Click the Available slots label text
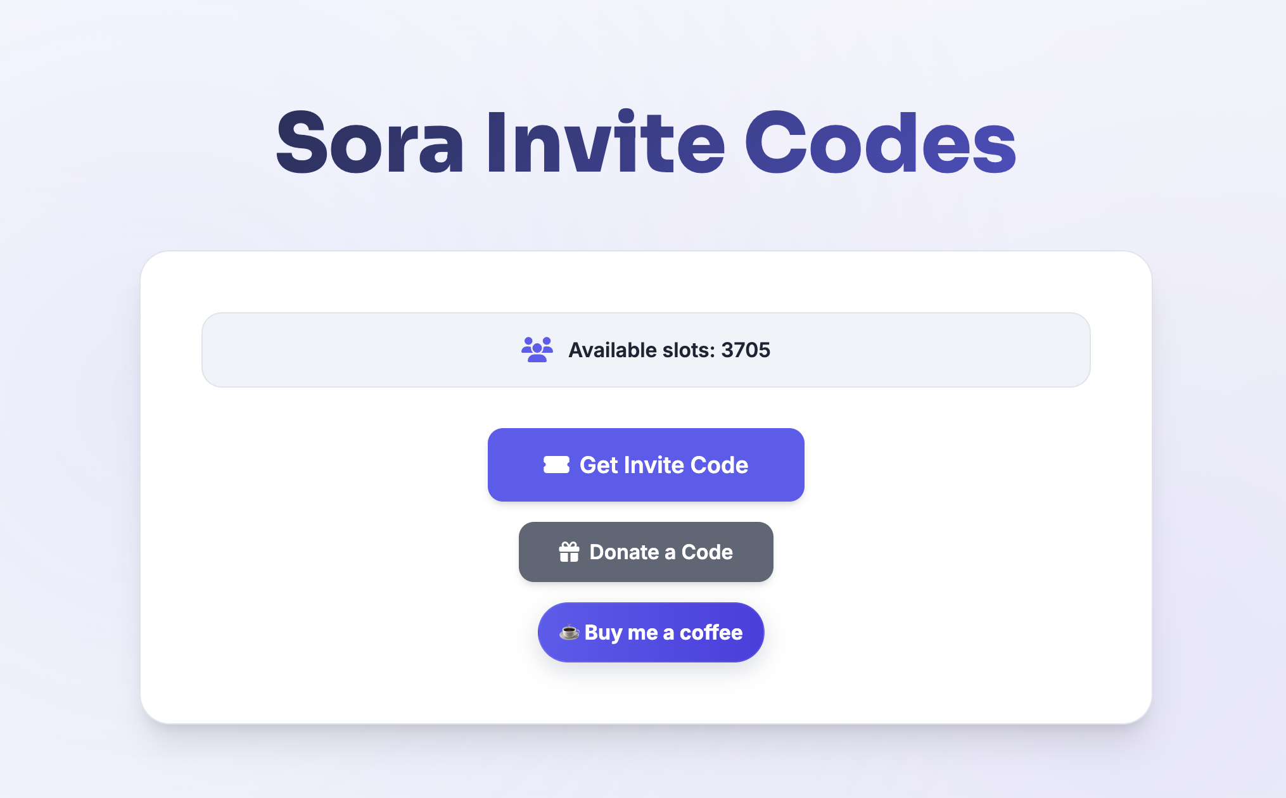This screenshot has height=798, width=1286. tap(642, 350)
